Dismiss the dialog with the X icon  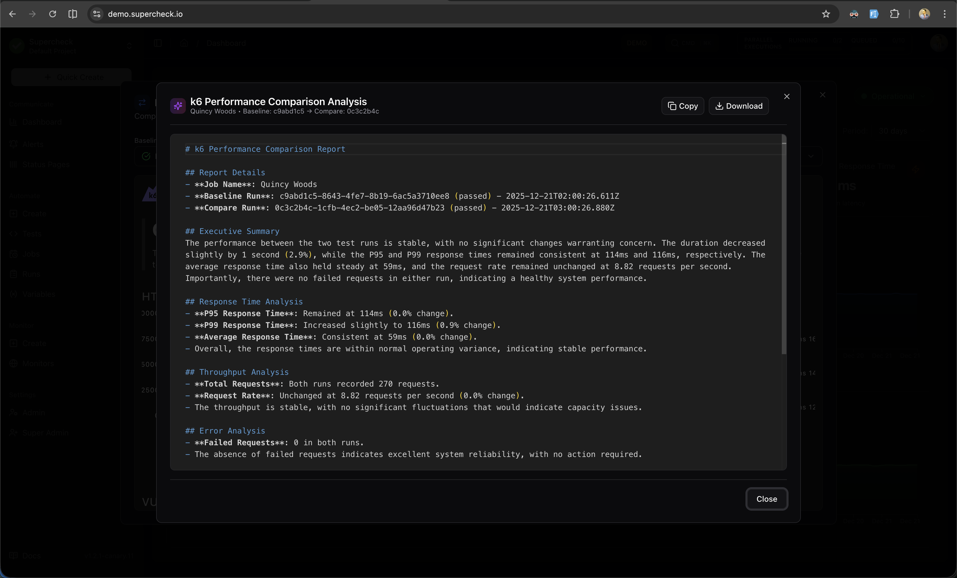click(787, 97)
